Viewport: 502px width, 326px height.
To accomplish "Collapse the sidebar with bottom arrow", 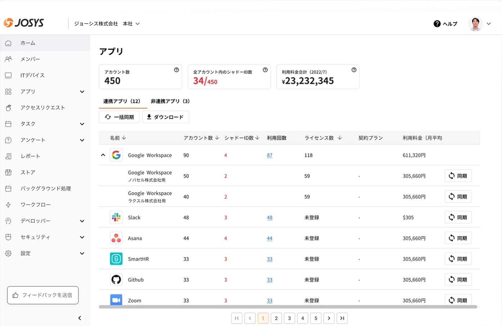I will (80, 318).
